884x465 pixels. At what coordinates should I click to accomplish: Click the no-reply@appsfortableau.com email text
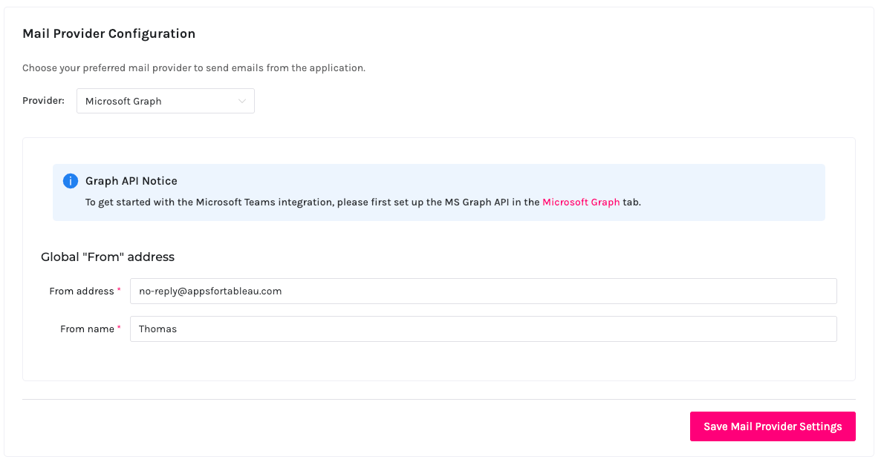click(210, 291)
